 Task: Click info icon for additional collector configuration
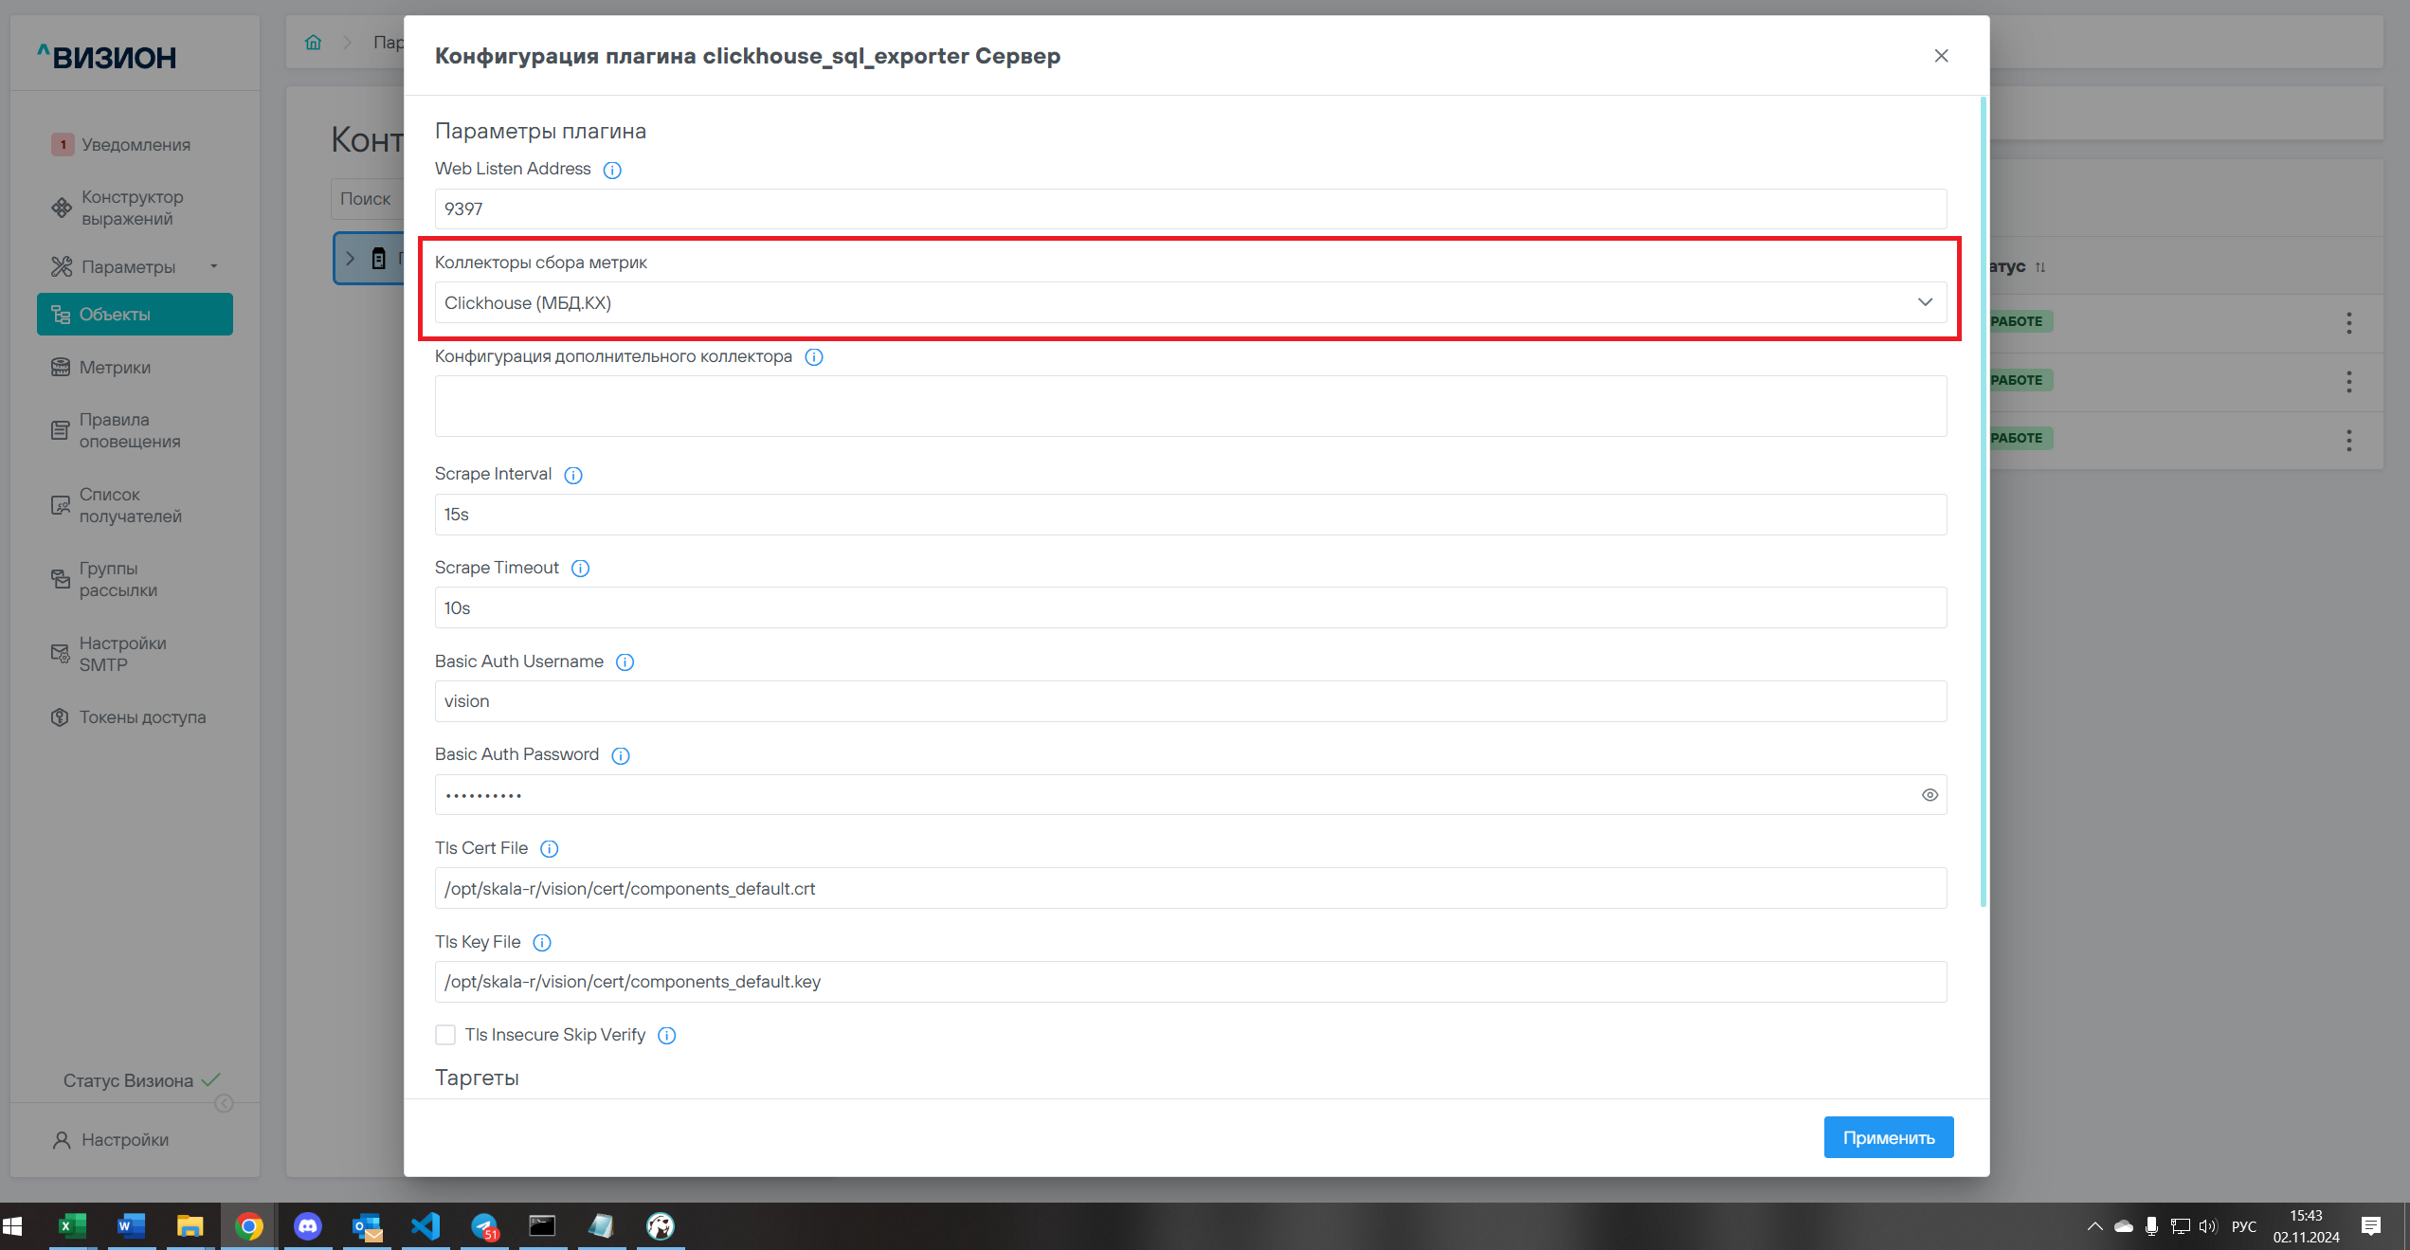[x=814, y=357]
